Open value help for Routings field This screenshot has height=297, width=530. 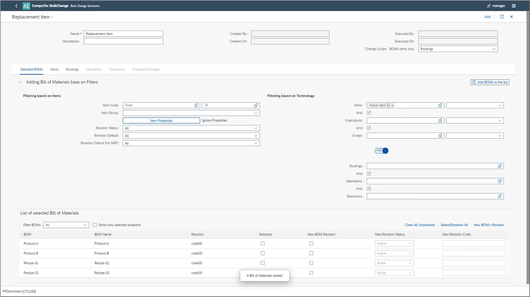[x=500, y=166]
